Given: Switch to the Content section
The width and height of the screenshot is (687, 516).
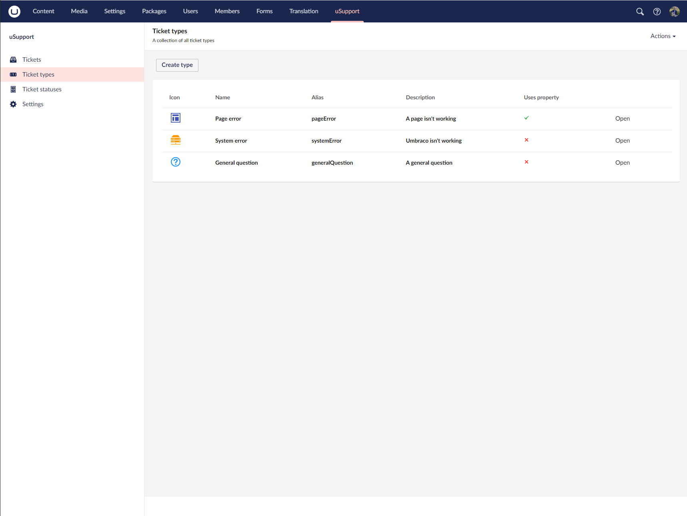Looking at the screenshot, I should 43,11.
